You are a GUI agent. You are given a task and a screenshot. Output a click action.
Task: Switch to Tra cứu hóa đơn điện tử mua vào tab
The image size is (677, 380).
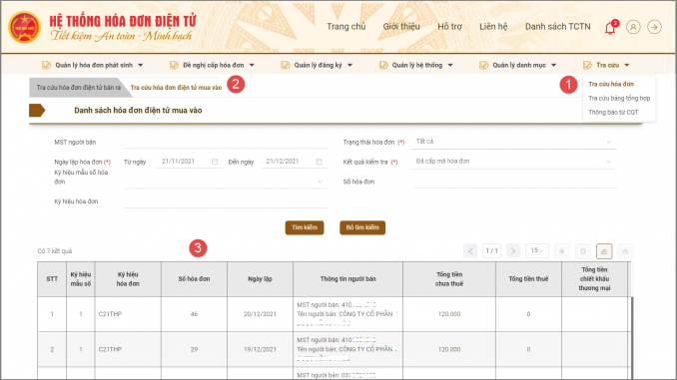point(176,88)
